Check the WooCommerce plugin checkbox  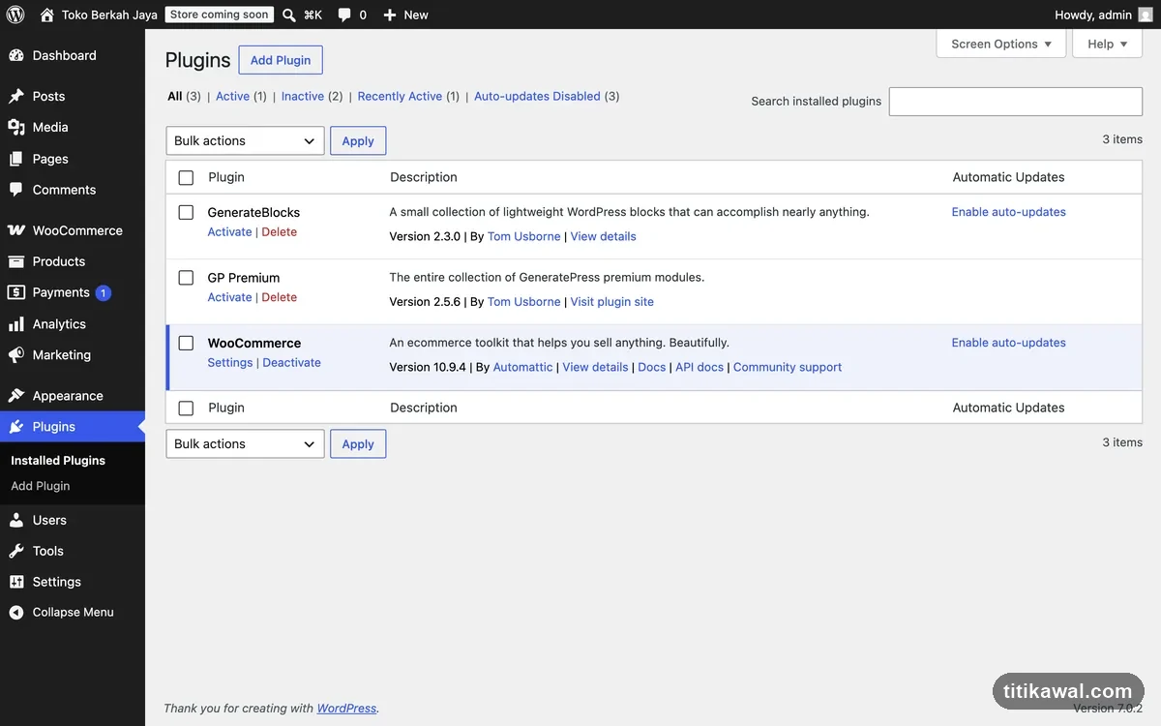tap(186, 343)
